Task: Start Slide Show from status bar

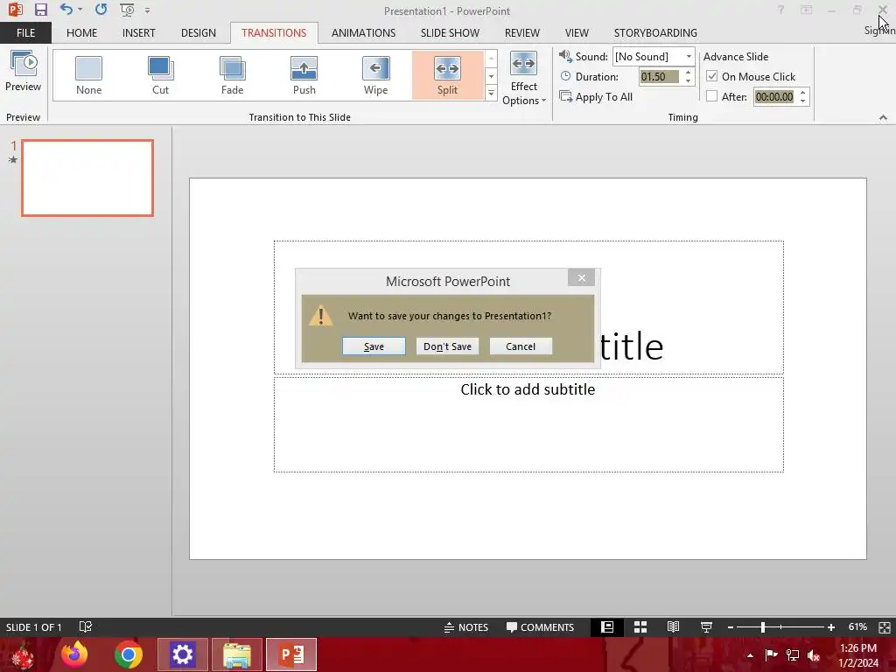Action: click(706, 626)
